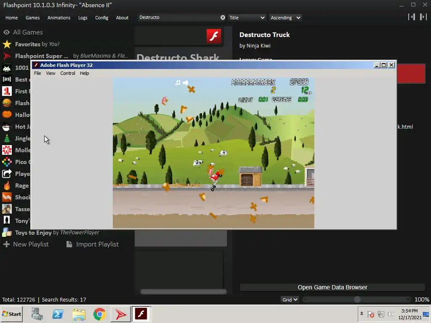The height and width of the screenshot is (323, 431).
Task: Open the Grid layout dropdown
Action: pyautogui.click(x=290, y=299)
